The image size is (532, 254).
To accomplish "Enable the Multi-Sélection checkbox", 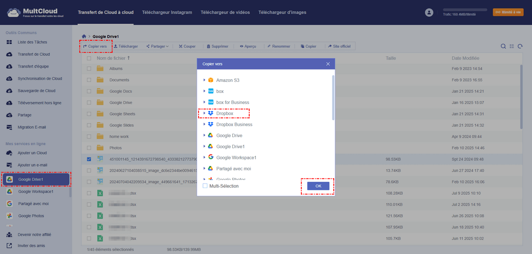I will (205, 186).
